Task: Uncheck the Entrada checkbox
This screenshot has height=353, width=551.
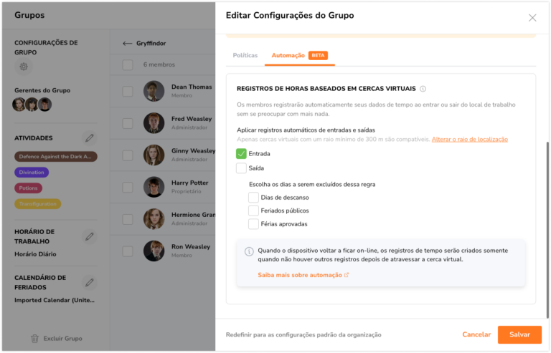Action: point(241,153)
